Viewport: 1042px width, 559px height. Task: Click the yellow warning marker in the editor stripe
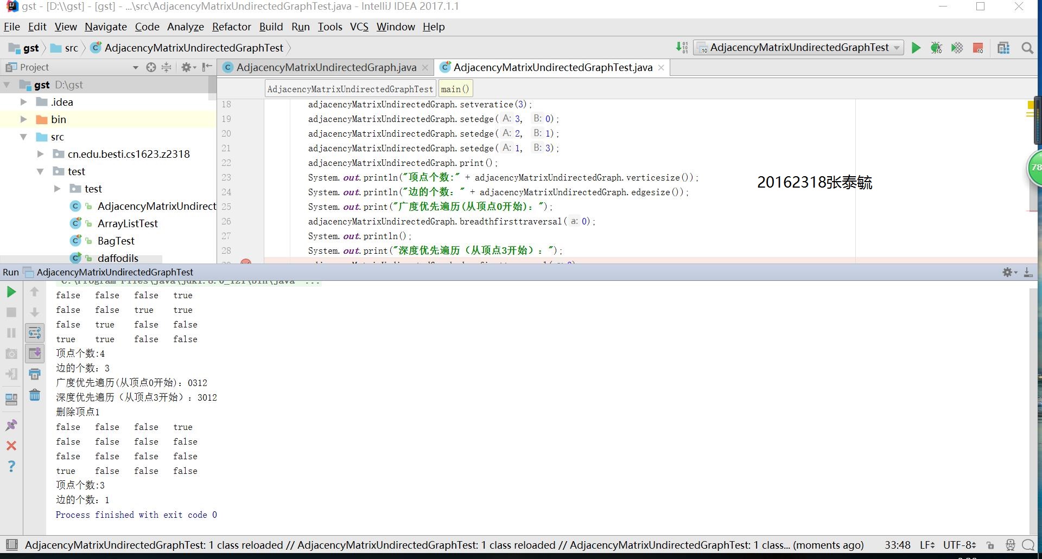coord(1031,104)
